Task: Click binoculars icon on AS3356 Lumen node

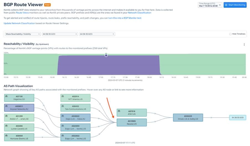Action: (x=6, y=126)
